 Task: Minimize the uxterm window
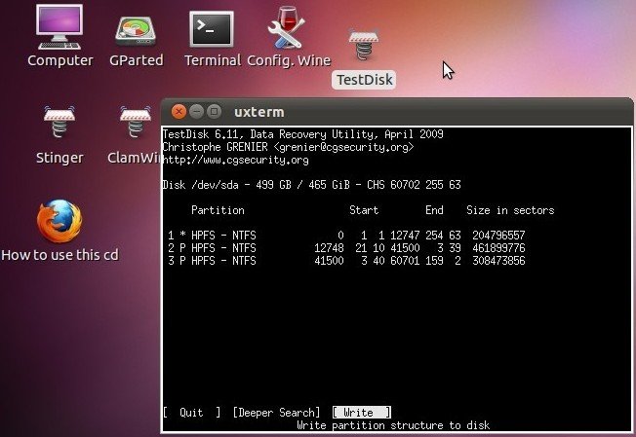pos(196,111)
